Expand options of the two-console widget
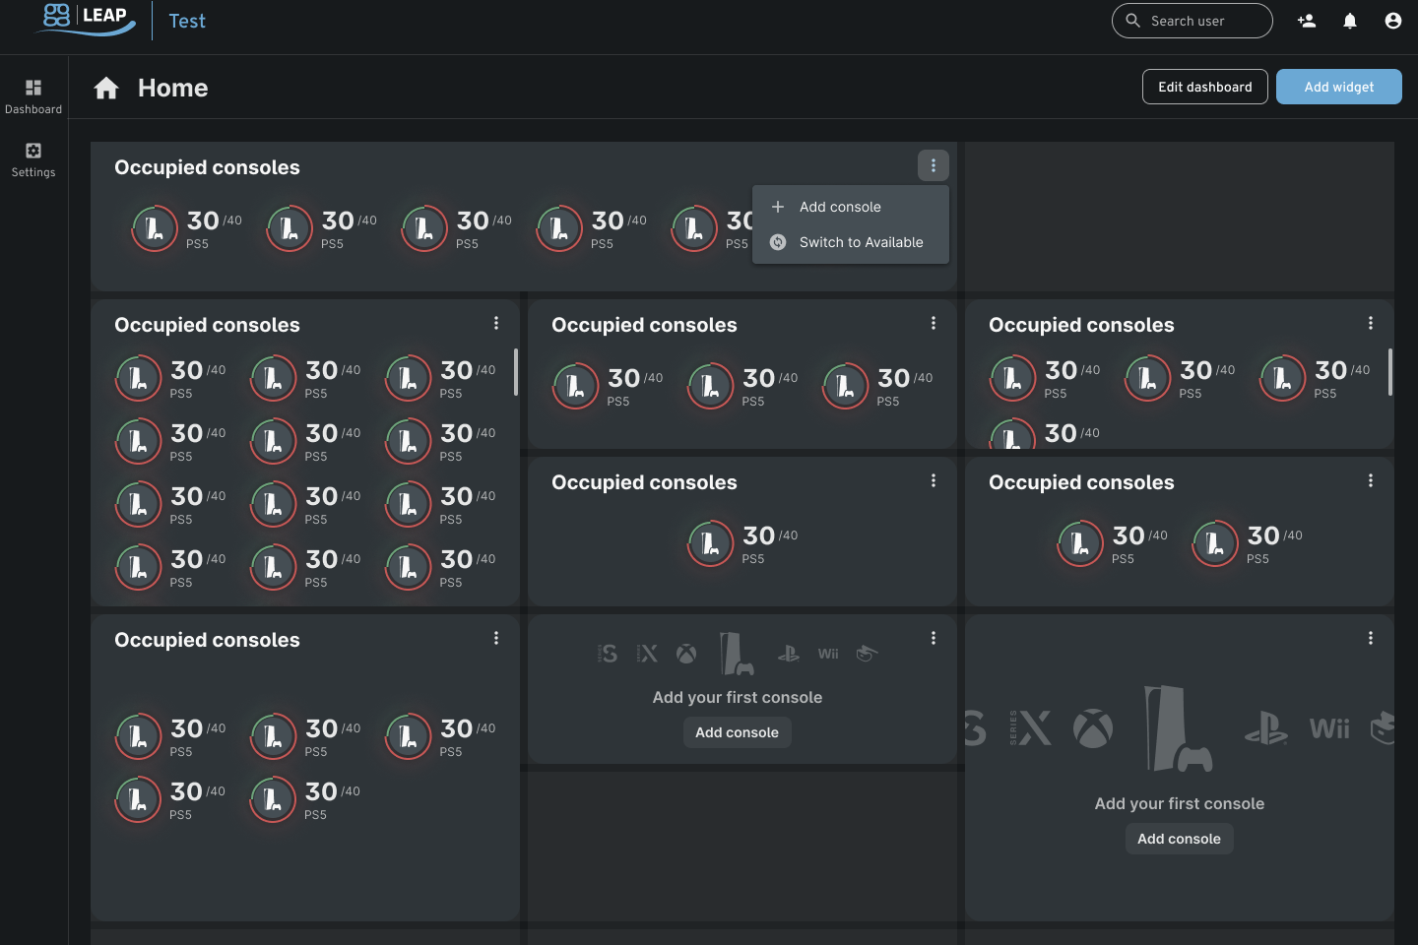Viewport: 1418px width, 945px height. click(x=1370, y=480)
